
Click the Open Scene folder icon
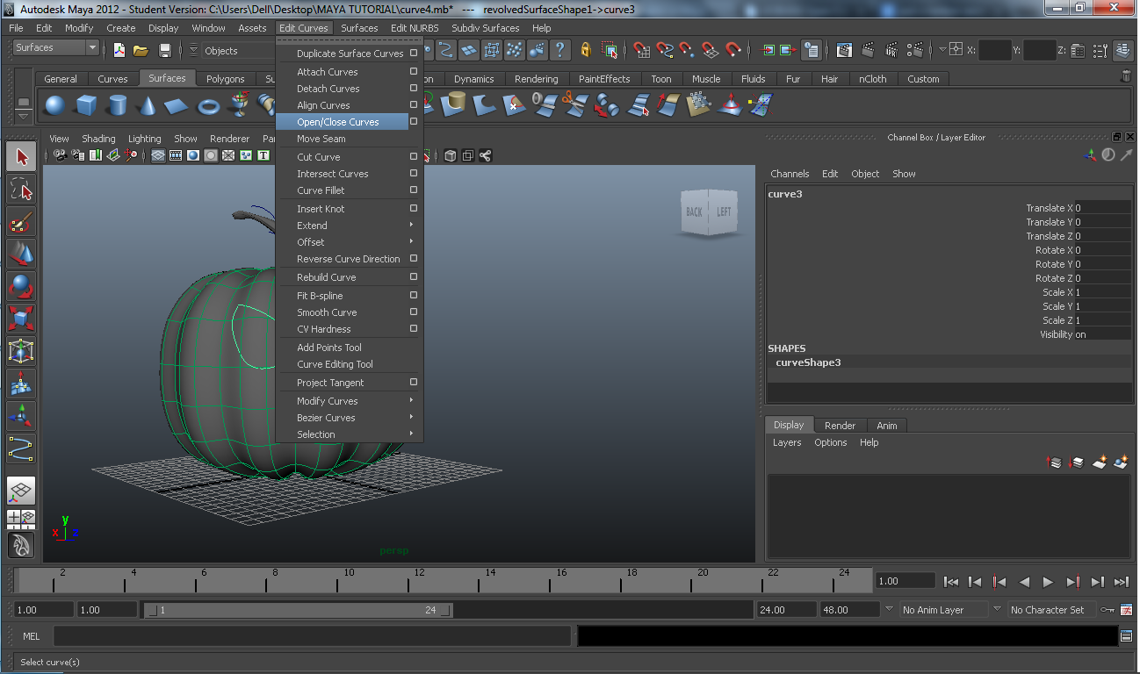pos(141,51)
